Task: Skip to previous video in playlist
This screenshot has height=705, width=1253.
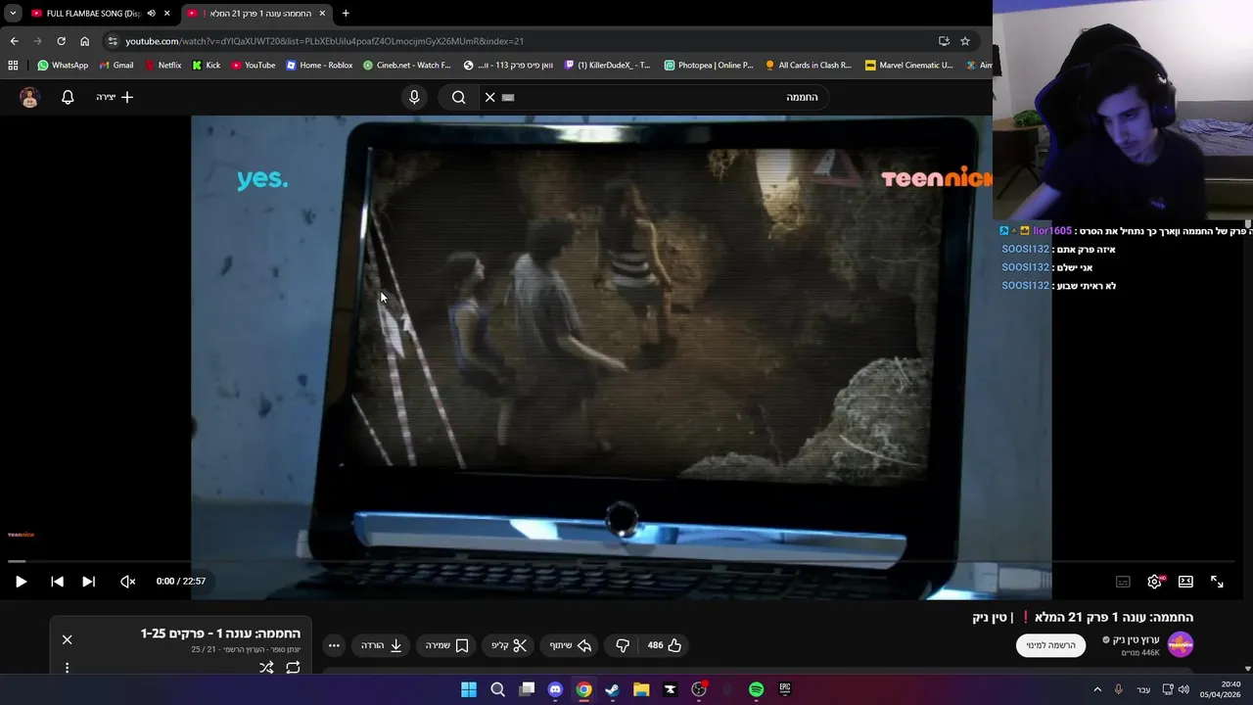Action: point(57,582)
